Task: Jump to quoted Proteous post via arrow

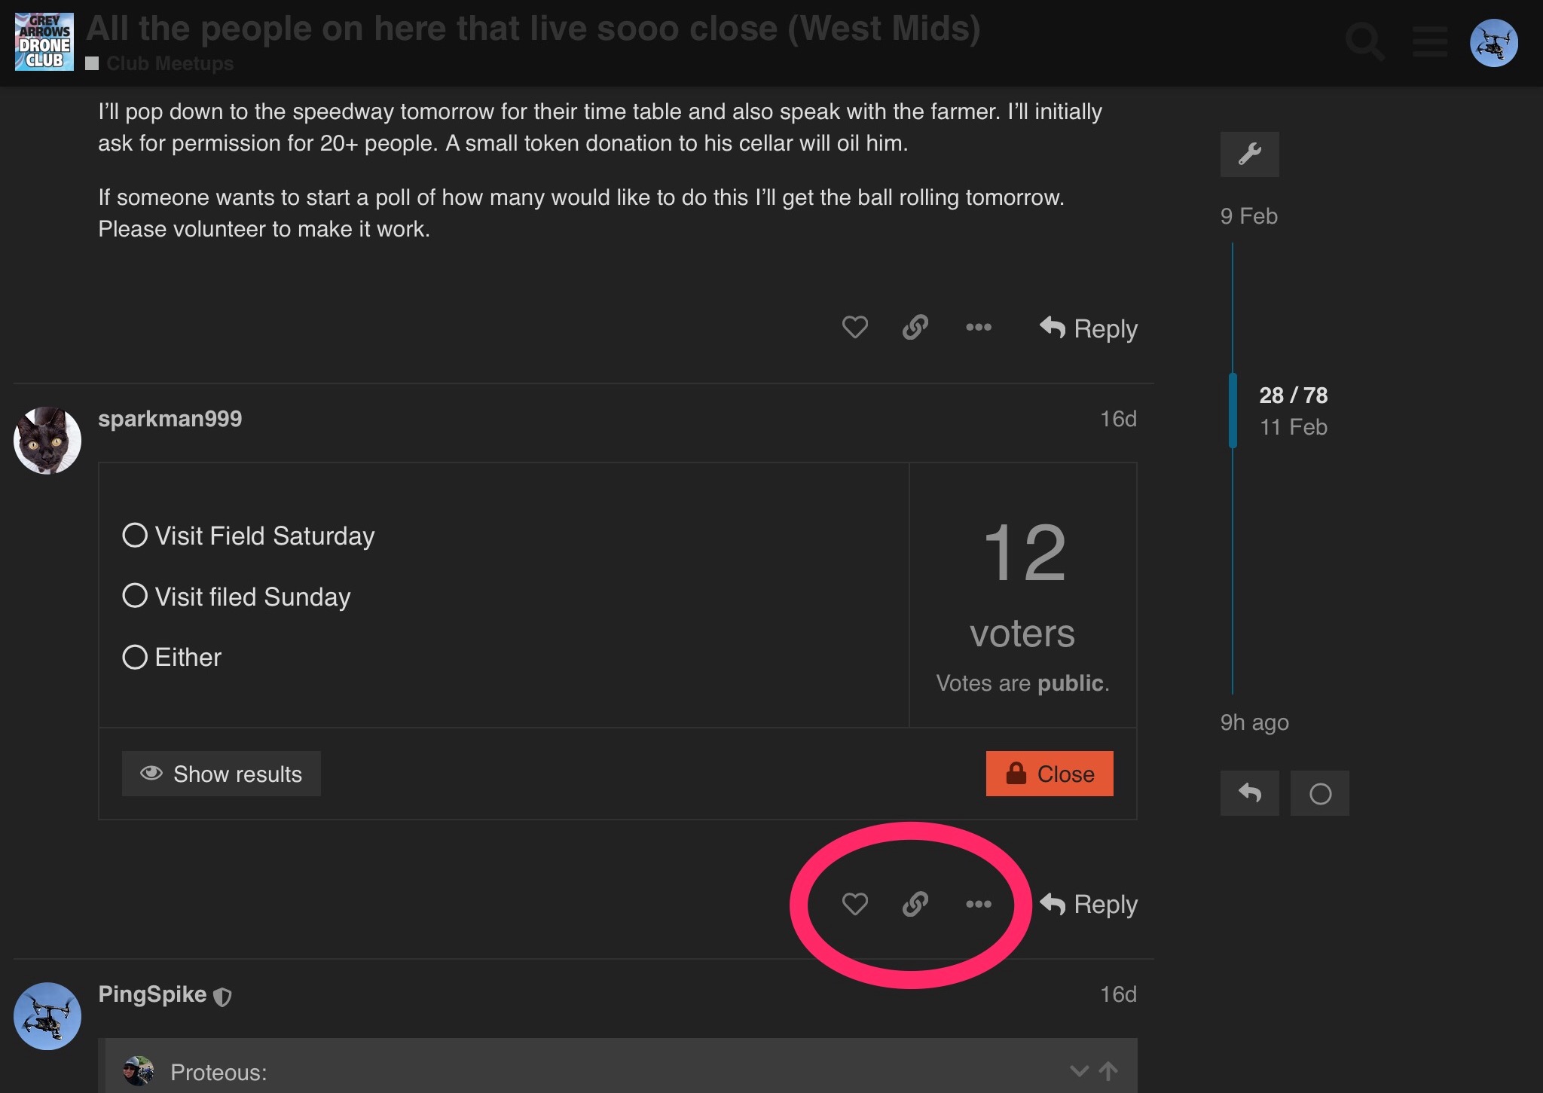Action: [x=1108, y=1070]
